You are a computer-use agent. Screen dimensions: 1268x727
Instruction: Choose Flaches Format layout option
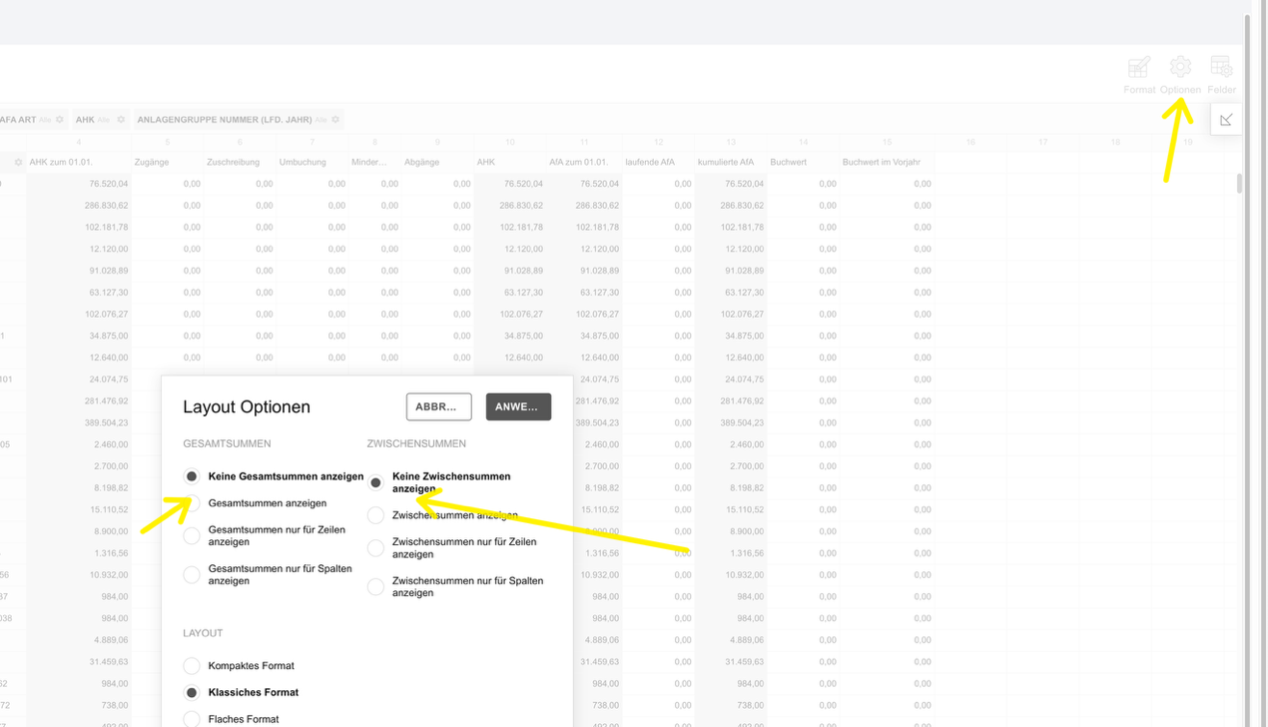(x=192, y=719)
